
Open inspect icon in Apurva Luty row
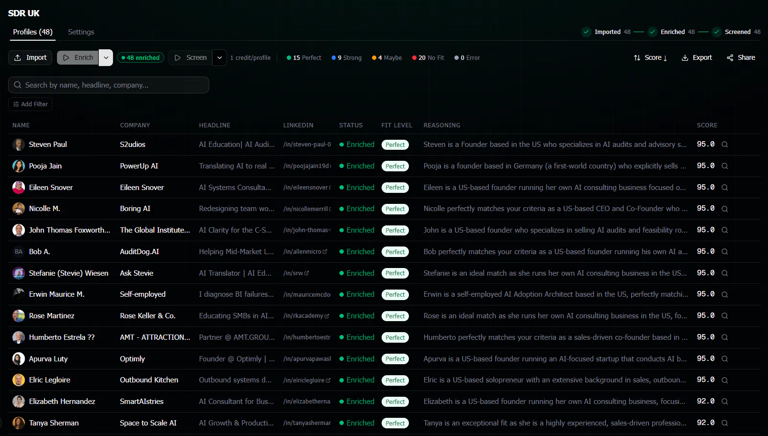pyautogui.click(x=724, y=359)
